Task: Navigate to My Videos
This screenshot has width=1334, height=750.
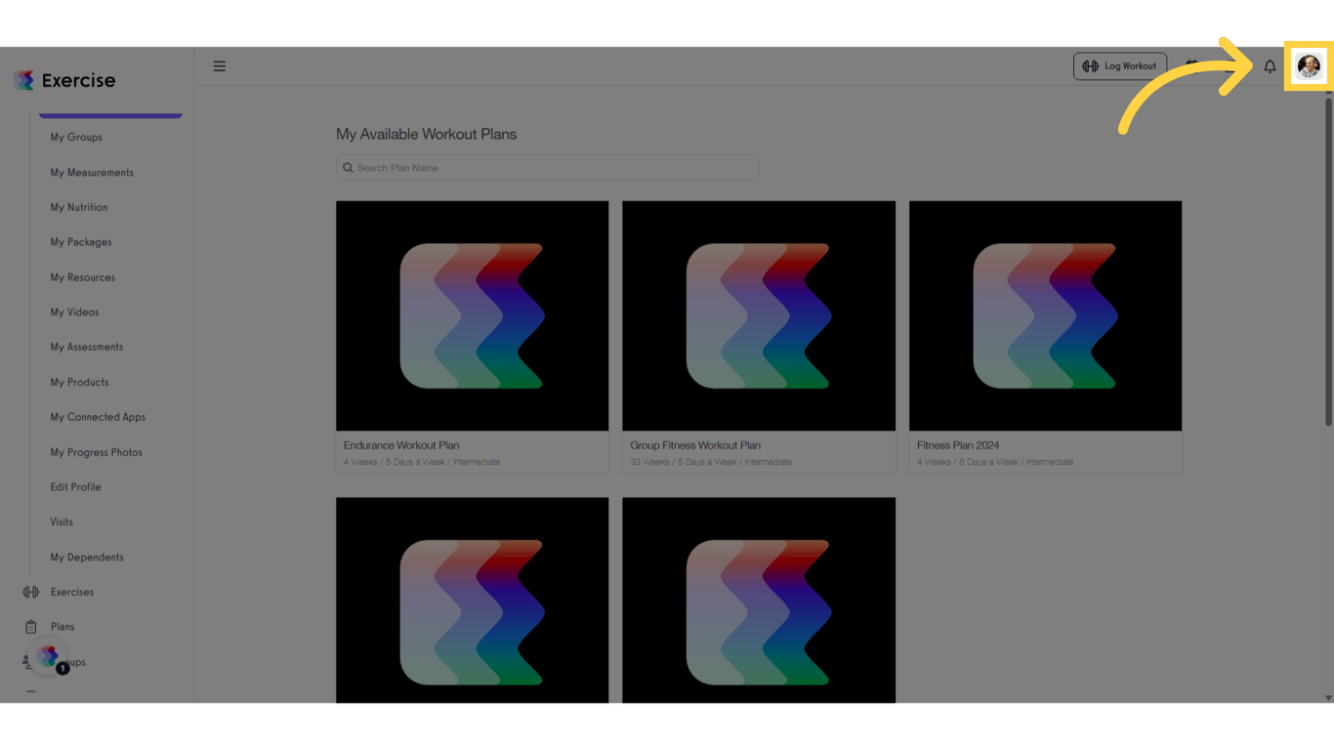Action: point(75,312)
